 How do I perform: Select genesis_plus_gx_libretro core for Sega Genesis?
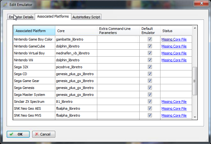76,88
